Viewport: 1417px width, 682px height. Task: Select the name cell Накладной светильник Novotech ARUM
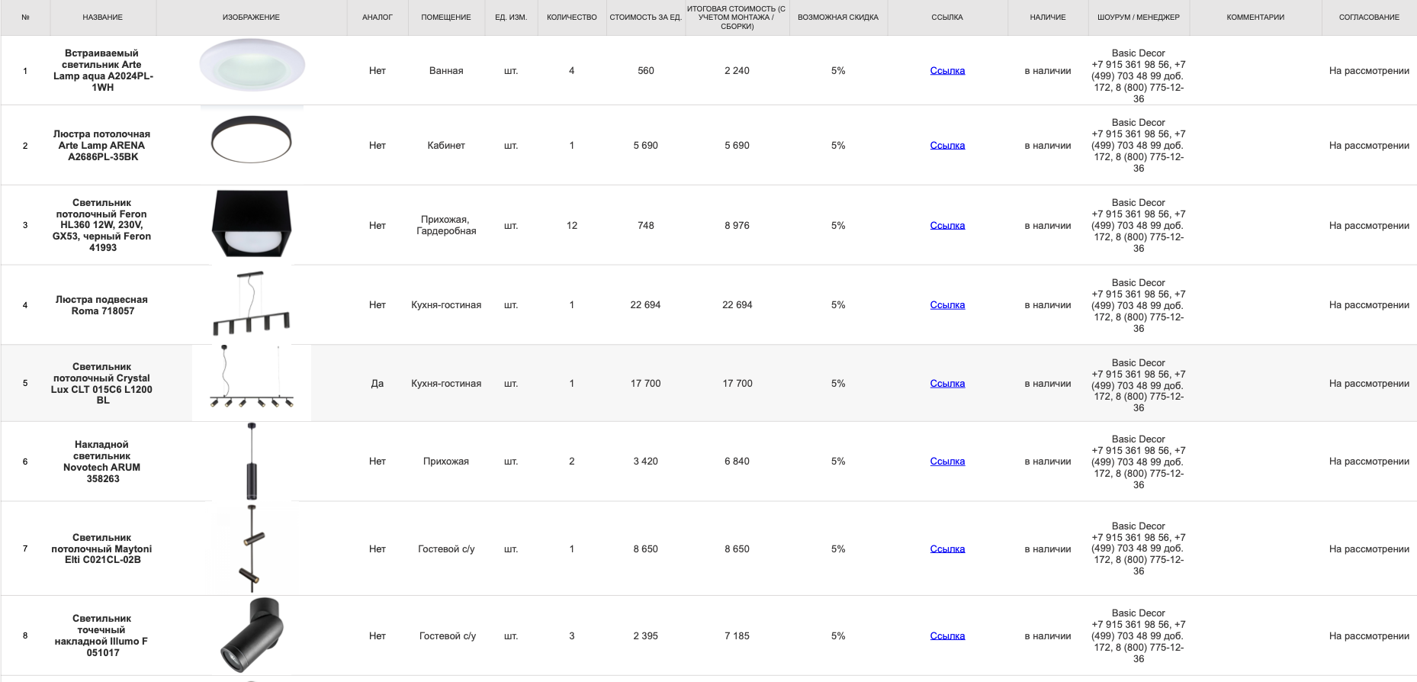tap(103, 461)
